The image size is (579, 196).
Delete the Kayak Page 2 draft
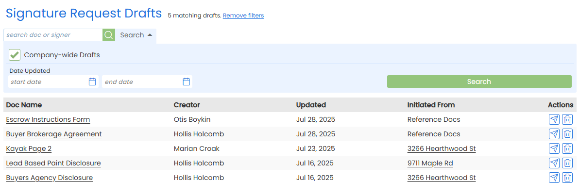click(567, 148)
